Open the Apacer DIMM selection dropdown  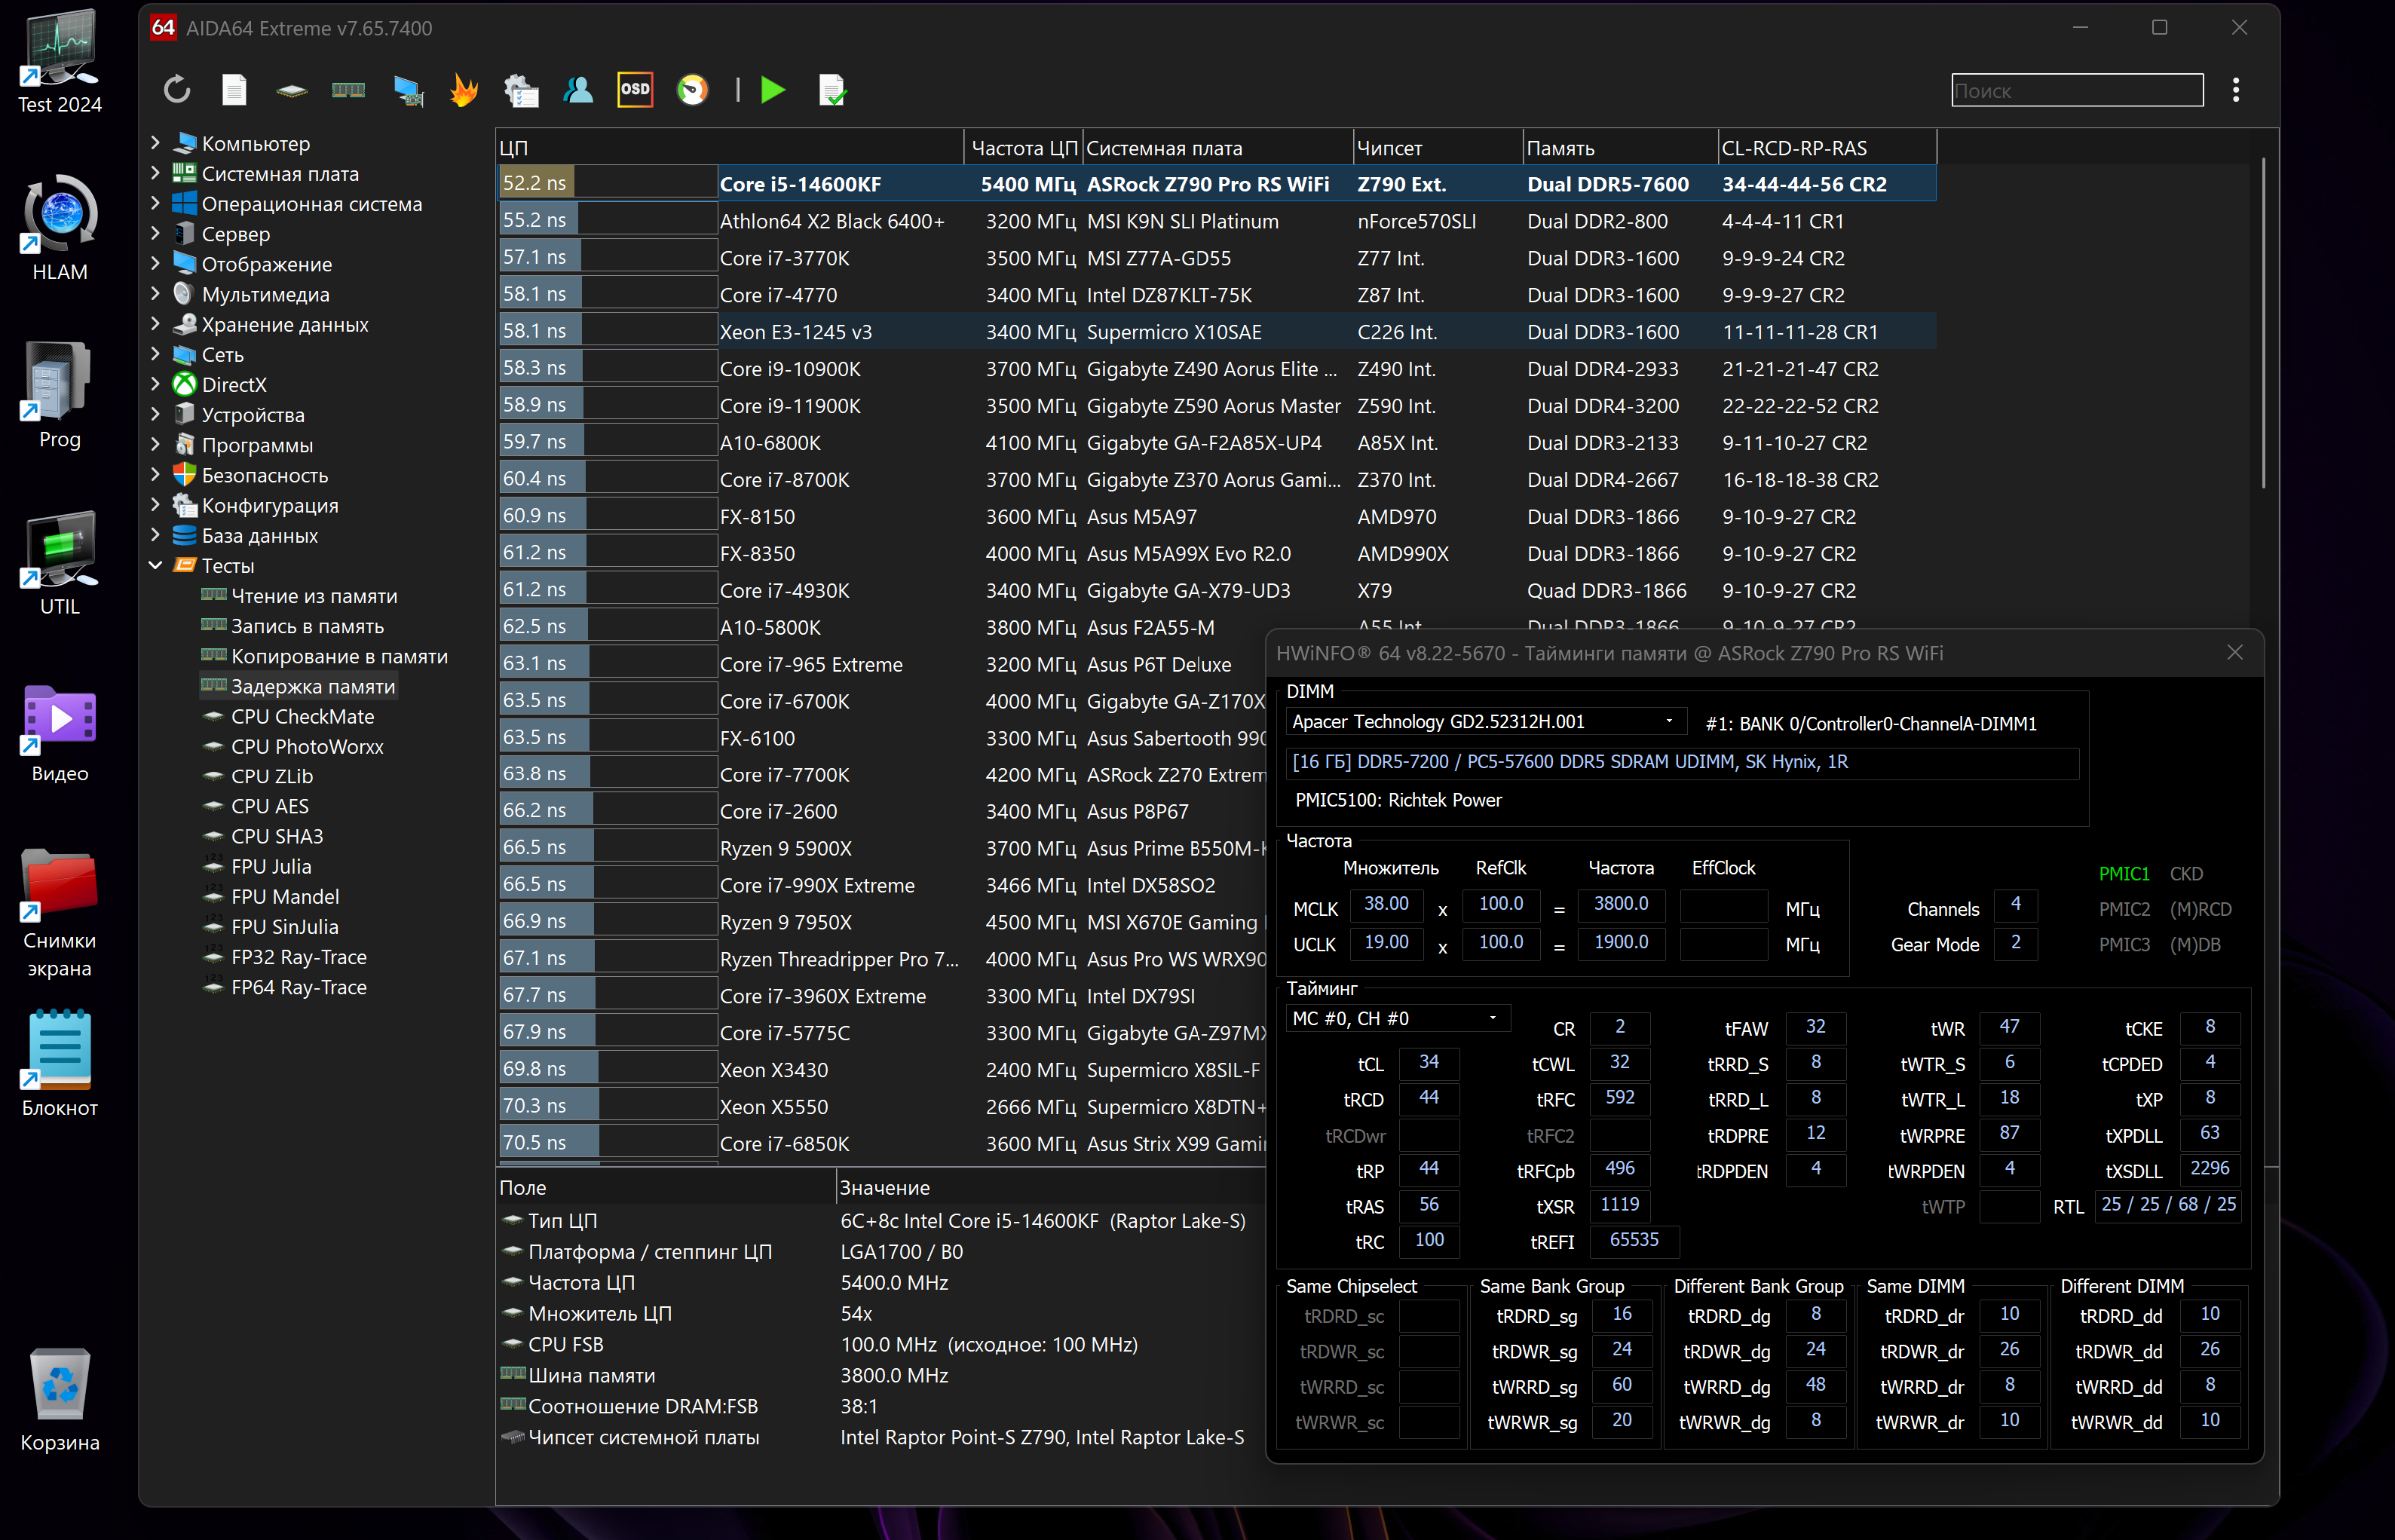tap(1668, 721)
